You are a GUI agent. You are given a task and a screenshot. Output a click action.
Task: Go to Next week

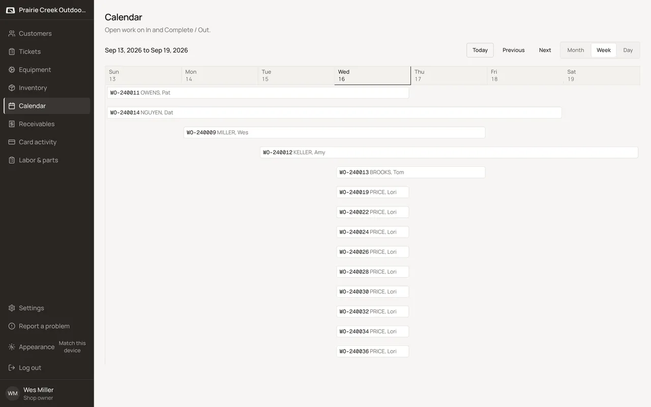[545, 50]
